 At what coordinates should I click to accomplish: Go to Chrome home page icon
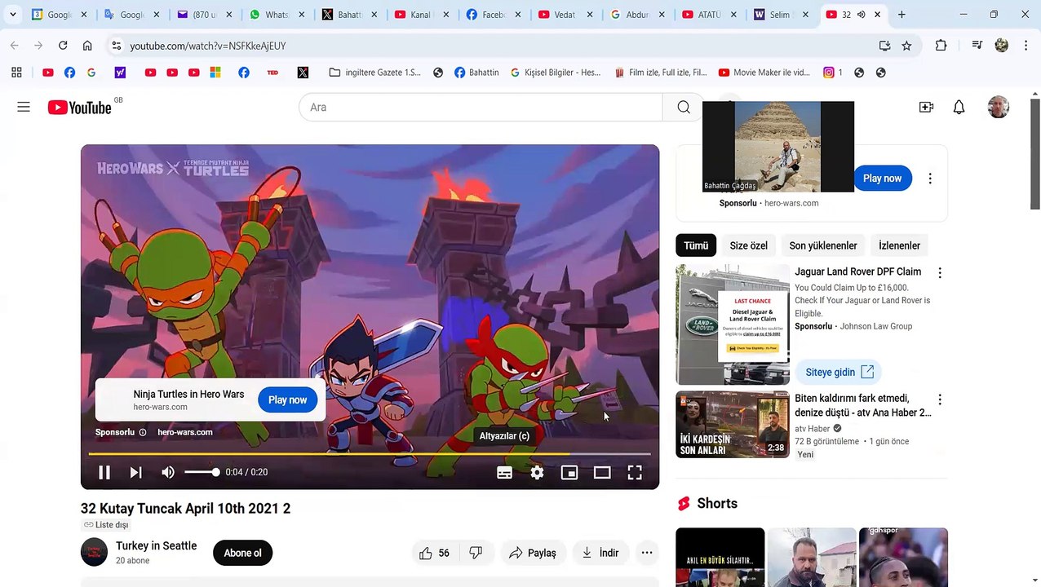click(87, 46)
